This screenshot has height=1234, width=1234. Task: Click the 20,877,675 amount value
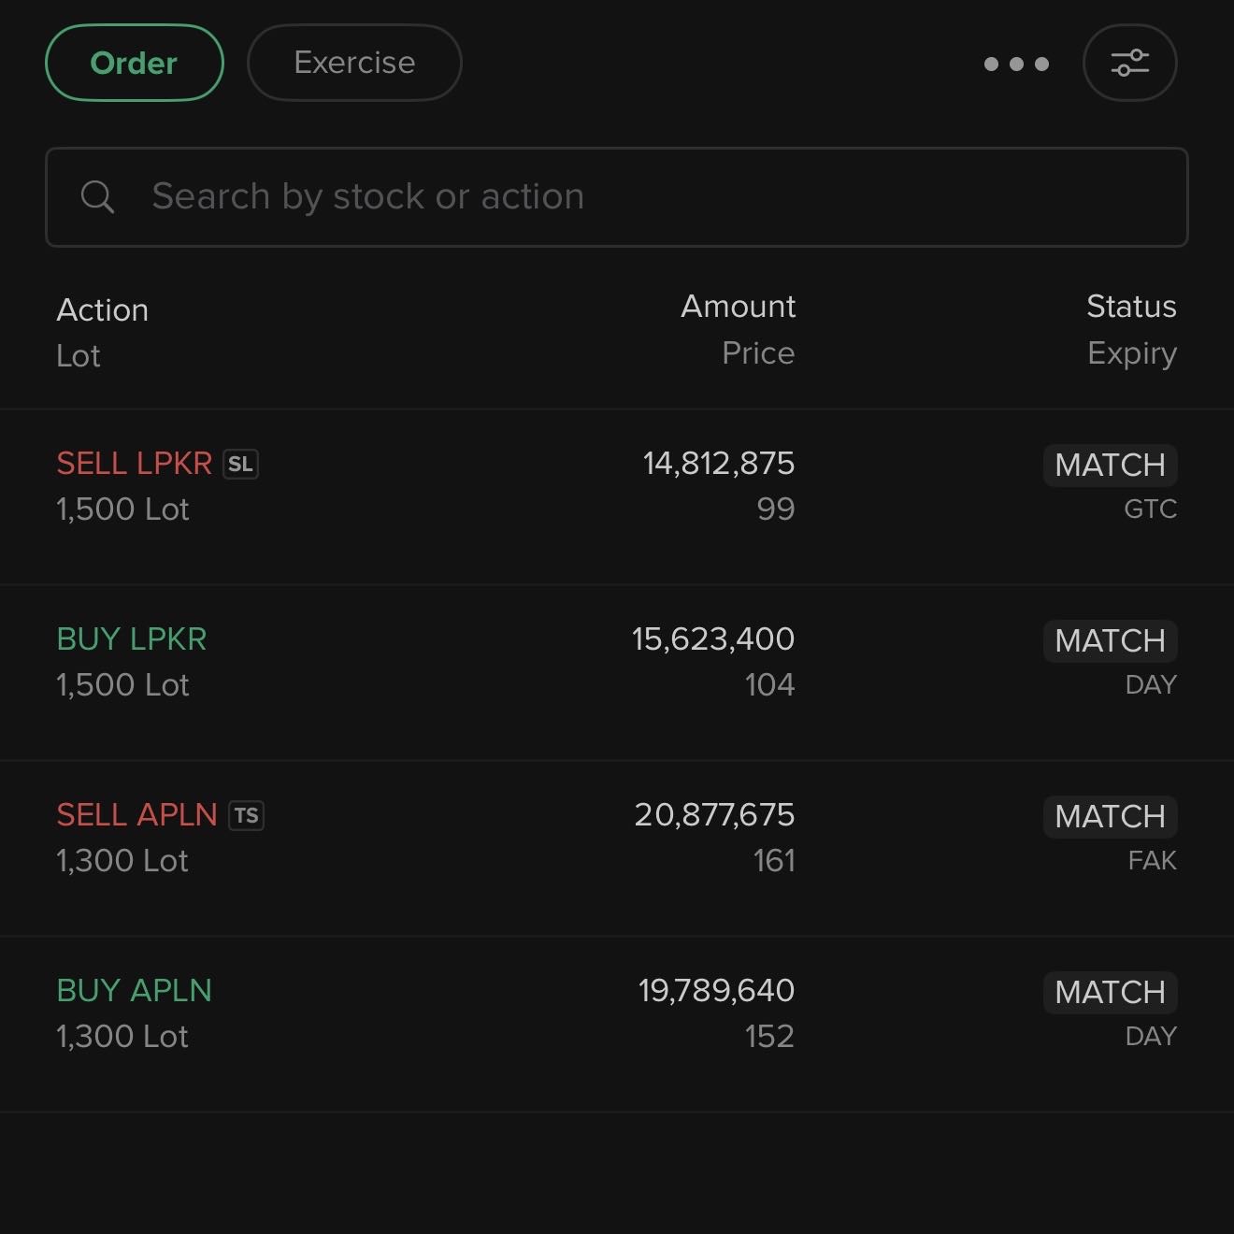714,814
